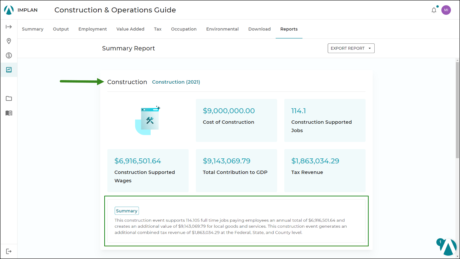
Task: Click the Summary chip in the summary box
Action: pyautogui.click(x=126, y=210)
